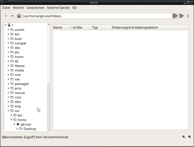194x147 pixels.
Task: Select the net folder
Action: 17,79
